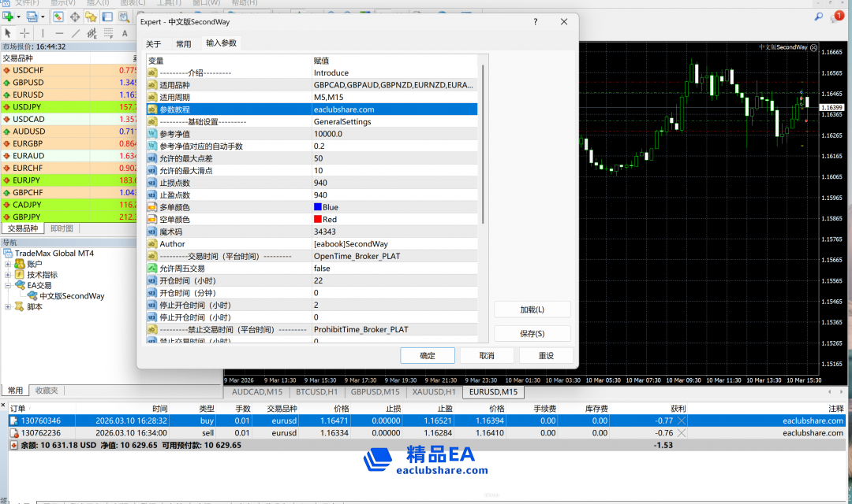The image size is (852, 504).
Task: Switch to the 常用 dialog tab
Action: pos(183,44)
